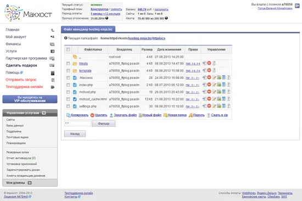Select Сделать подарок in sidebar
Image resolution: width=302 pixels, height=201 pixels.
[21, 65]
